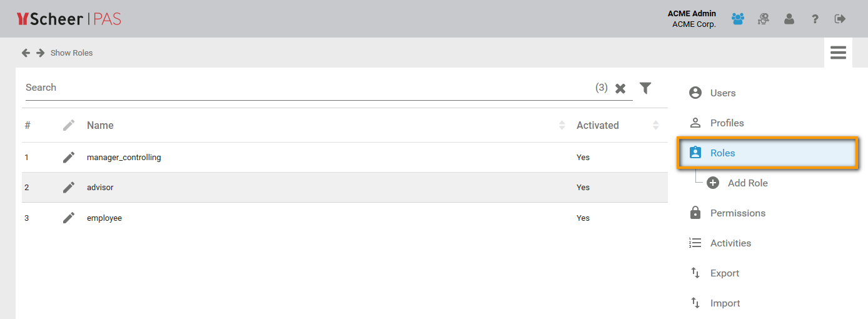The image size is (868, 319).
Task: Click the Search input field
Action: click(306, 88)
